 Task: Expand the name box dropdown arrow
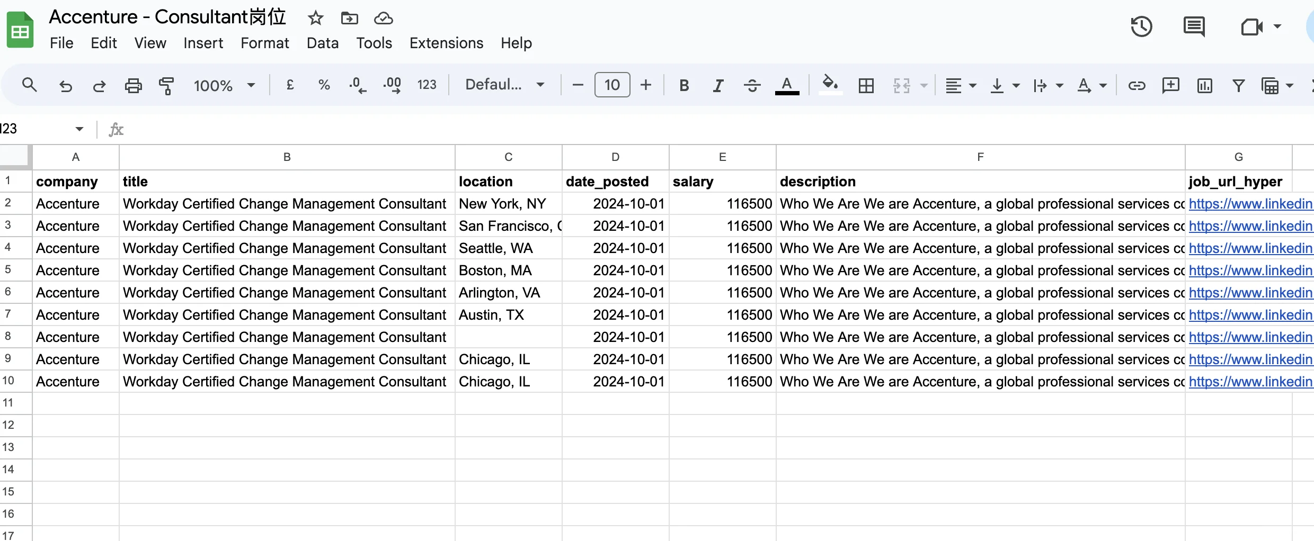pyautogui.click(x=79, y=129)
